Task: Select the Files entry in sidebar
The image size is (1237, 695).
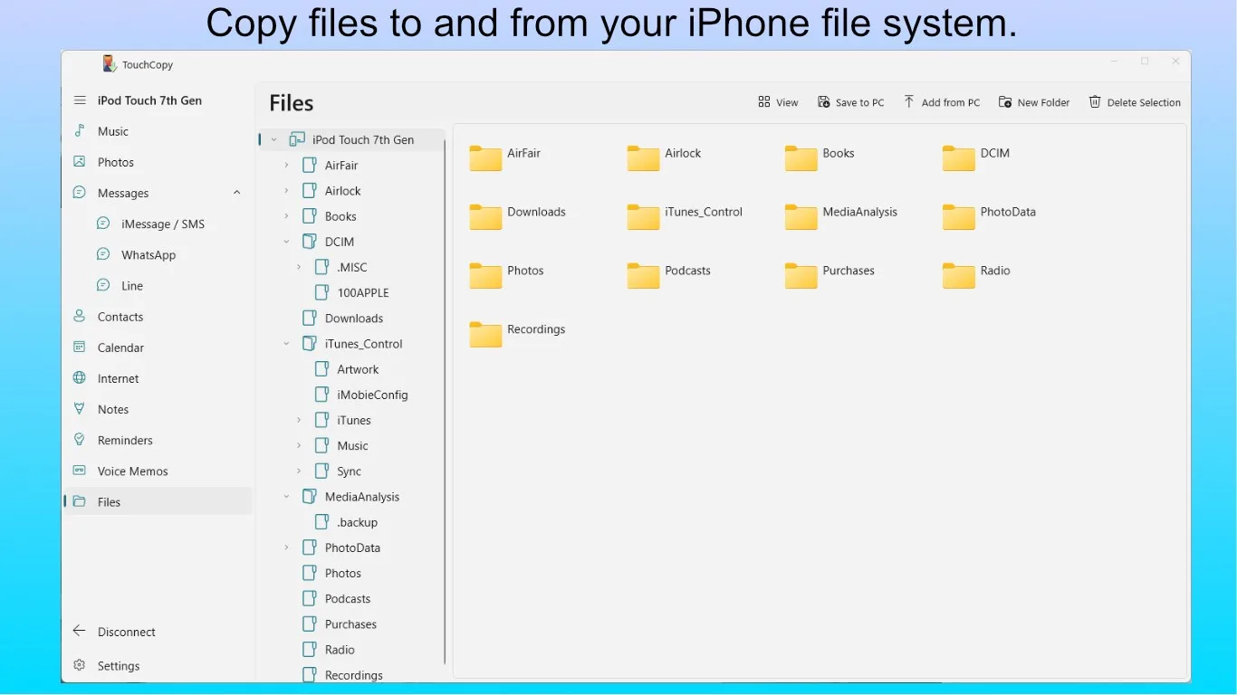Action: click(158, 501)
